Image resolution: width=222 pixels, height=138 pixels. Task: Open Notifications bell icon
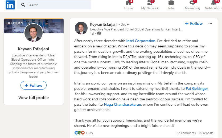coord(213,3)
